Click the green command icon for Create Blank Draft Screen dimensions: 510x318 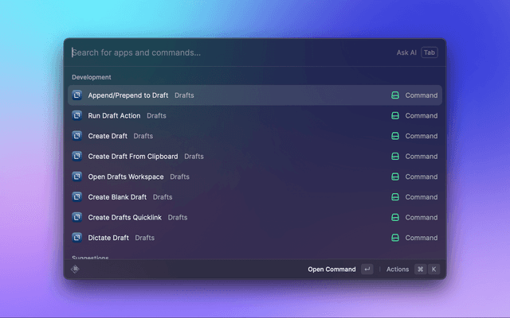click(394, 197)
